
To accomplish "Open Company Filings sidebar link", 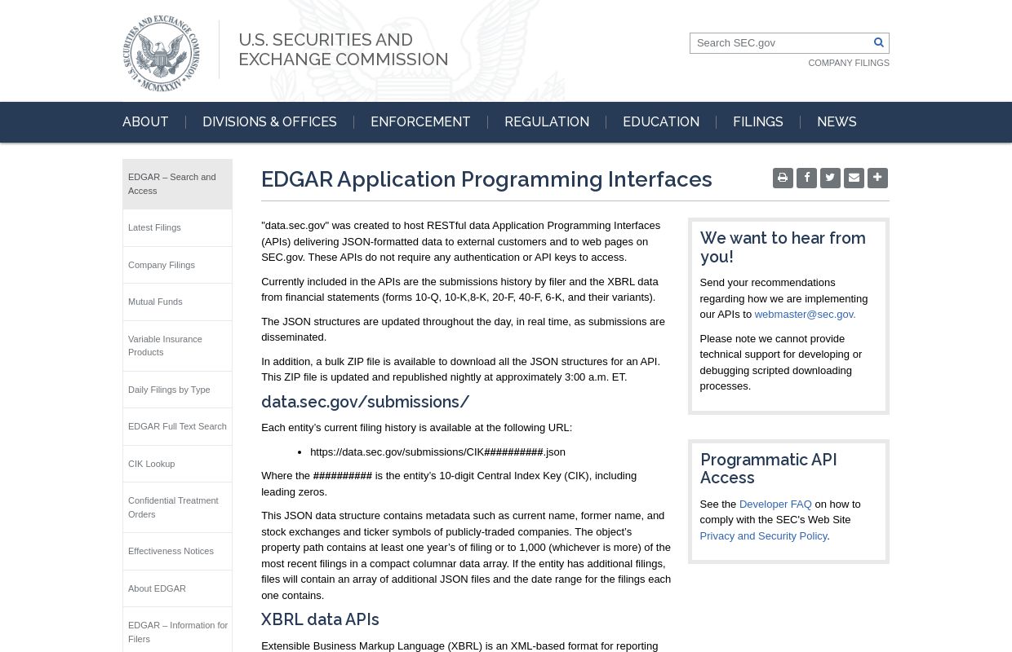I will click(x=177, y=265).
